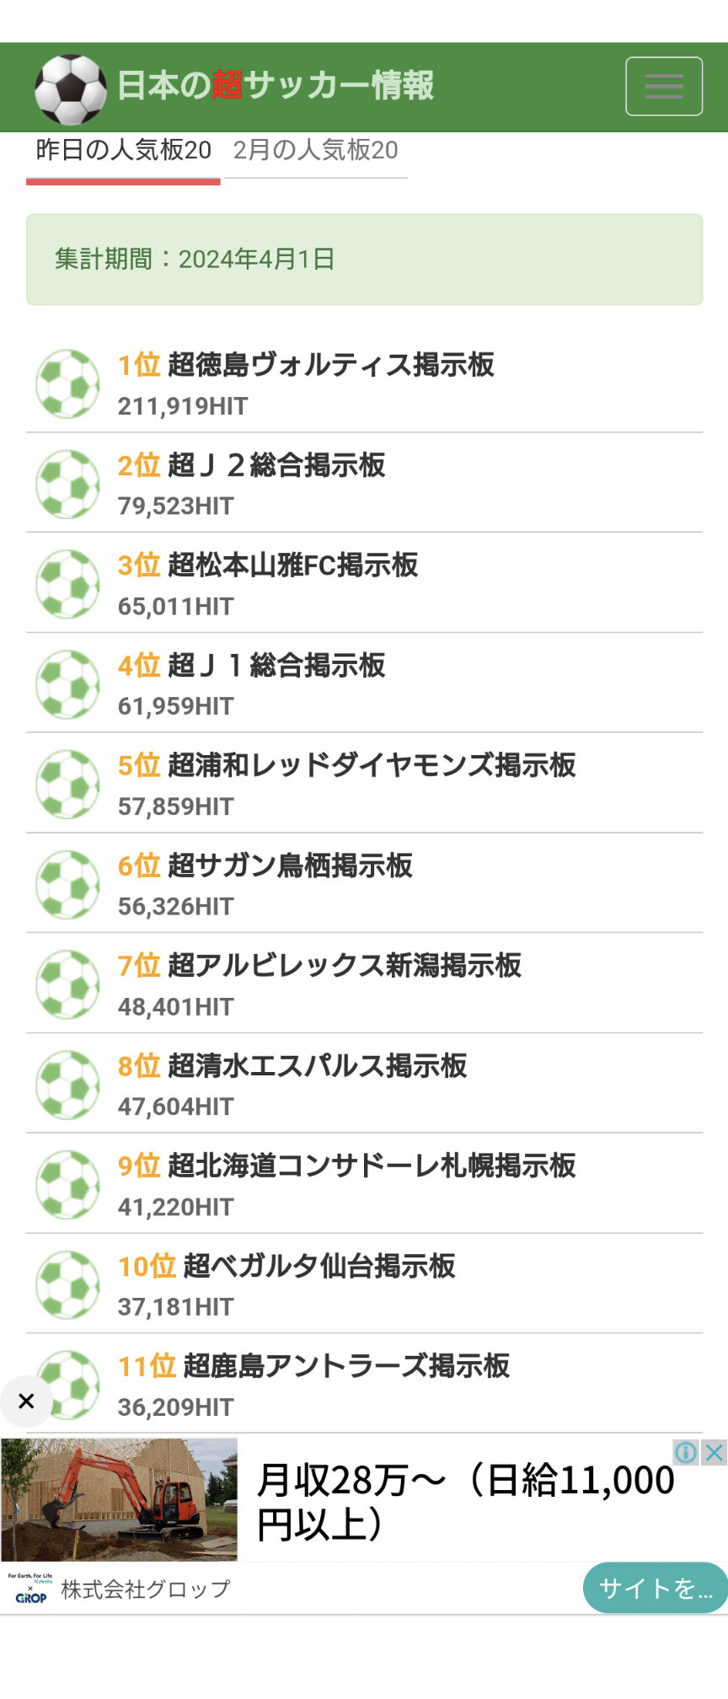Switch to the 2月の人気板20 tab
Screen dimensions: 728x1699
[315, 151]
